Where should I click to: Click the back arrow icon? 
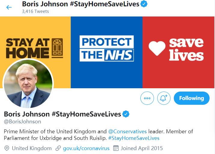tap(9, 7)
